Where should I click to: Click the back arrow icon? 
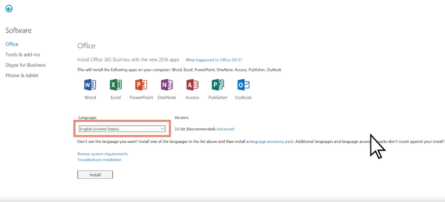(x=9, y=9)
